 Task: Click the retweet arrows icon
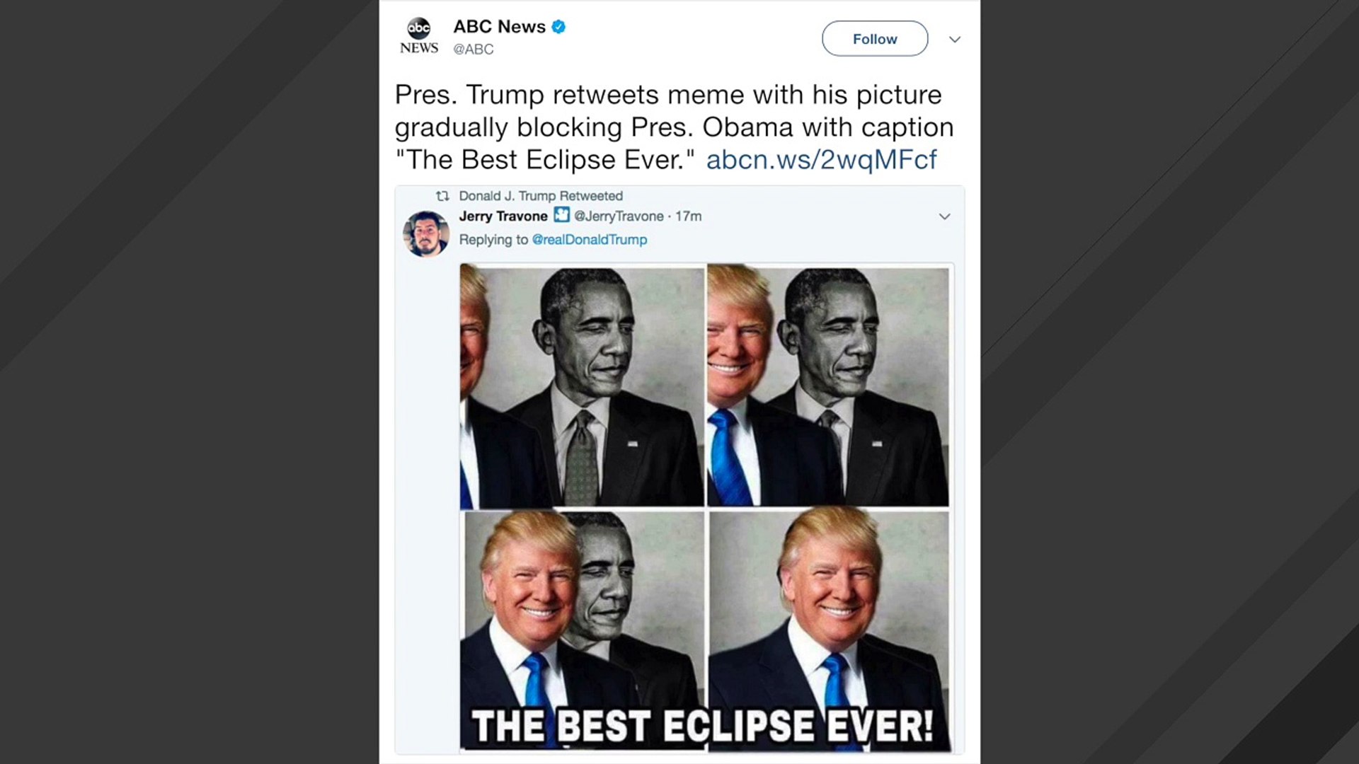(442, 196)
